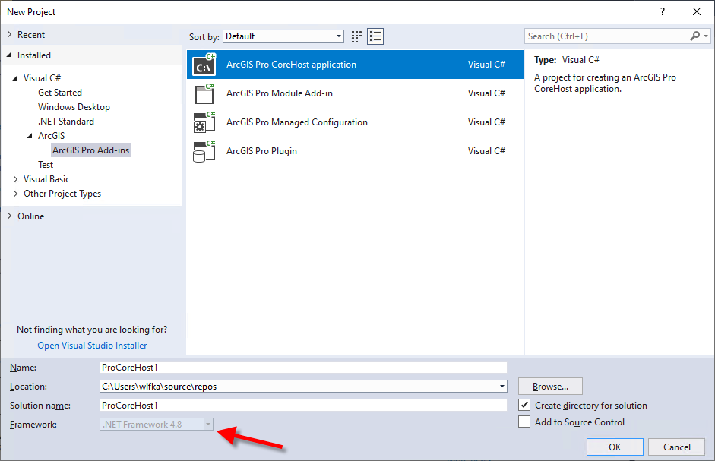This screenshot has width=715, height=461.
Task: Switch to the Online templates section
Action: 31,216
